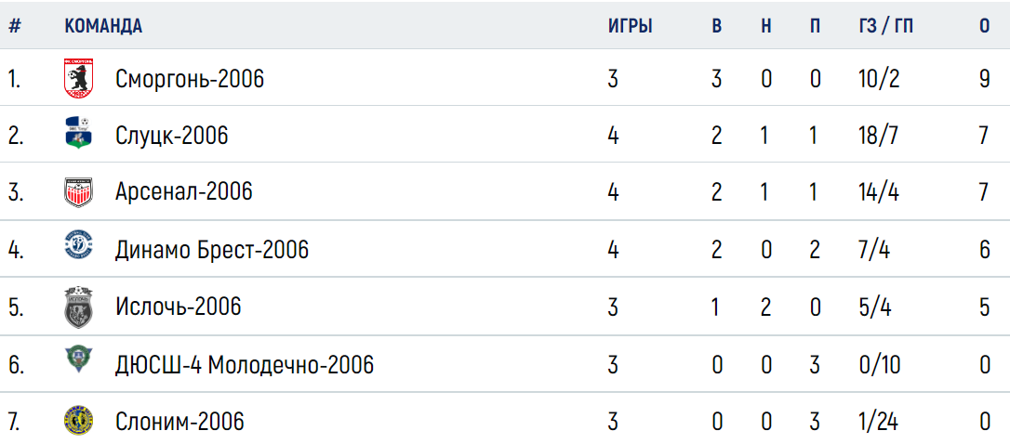The width and height of the screenshot is (1010, 444).
Task: Click the О points column header
Action: (984, 26)
